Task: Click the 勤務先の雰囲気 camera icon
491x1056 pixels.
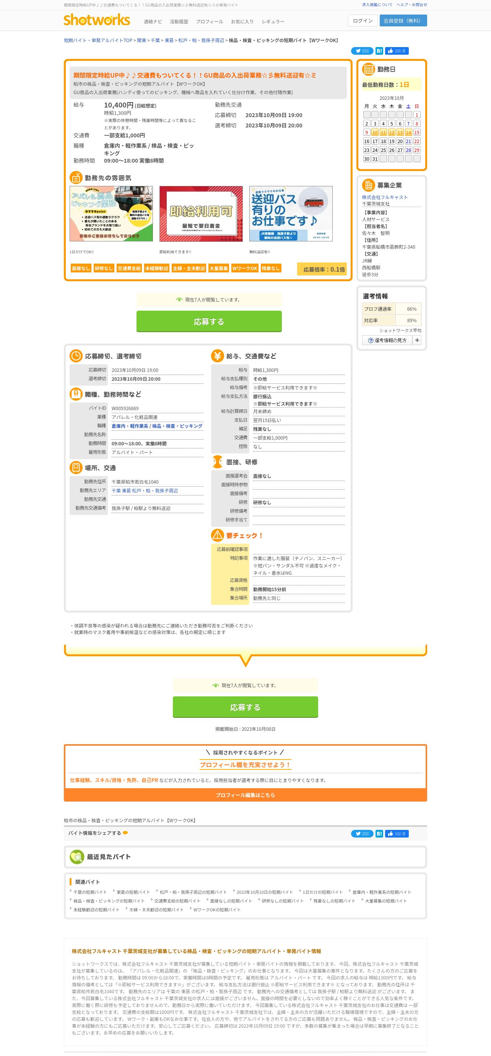Action: (76, 178)
